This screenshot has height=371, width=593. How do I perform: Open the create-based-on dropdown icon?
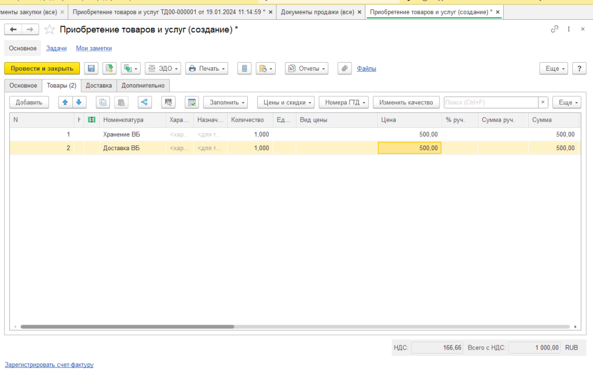pos(131,68)
